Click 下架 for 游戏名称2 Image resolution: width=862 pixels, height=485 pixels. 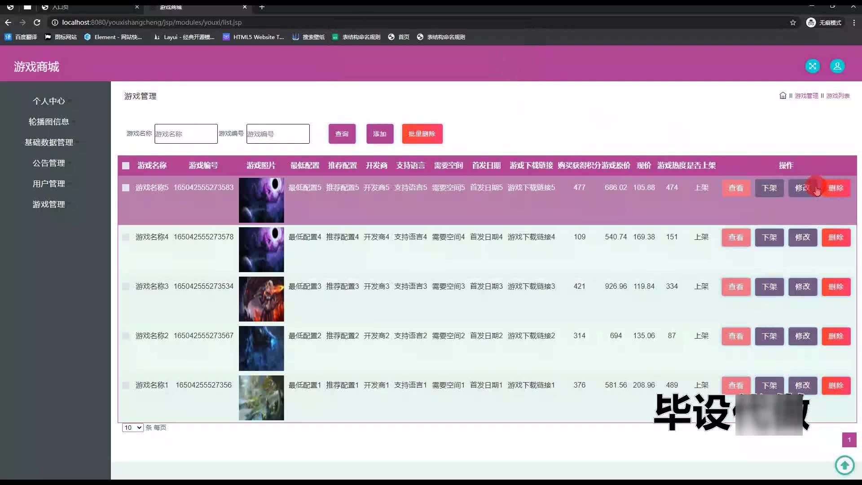769,336
